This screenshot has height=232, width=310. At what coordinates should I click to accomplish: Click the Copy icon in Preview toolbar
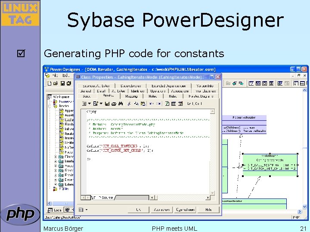(136, 104)
